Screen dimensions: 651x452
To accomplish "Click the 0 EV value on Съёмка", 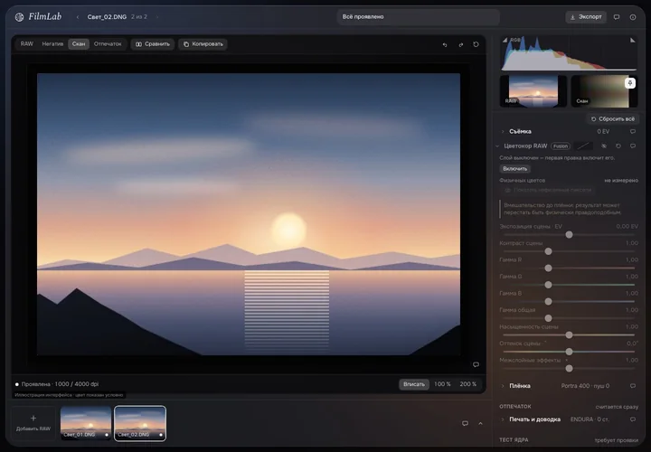I will (x=603, y=132).
